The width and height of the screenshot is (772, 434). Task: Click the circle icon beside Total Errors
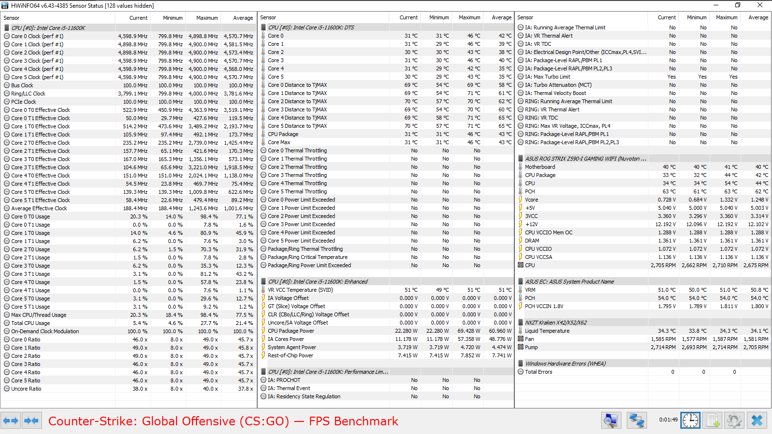(x=521, y=372)
